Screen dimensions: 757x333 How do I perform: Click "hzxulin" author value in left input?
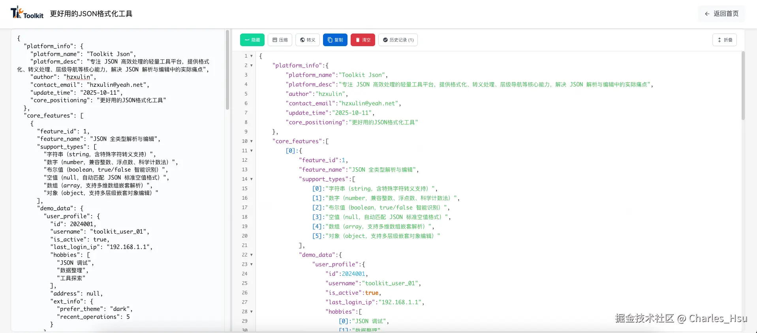coord(78,77)
